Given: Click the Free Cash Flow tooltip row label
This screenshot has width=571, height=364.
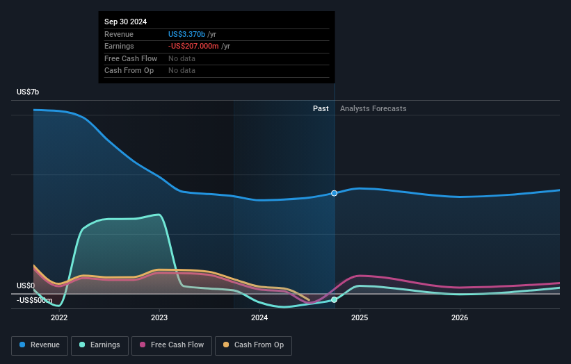Looking at the screenshot, I should click(x=131, y=58).
